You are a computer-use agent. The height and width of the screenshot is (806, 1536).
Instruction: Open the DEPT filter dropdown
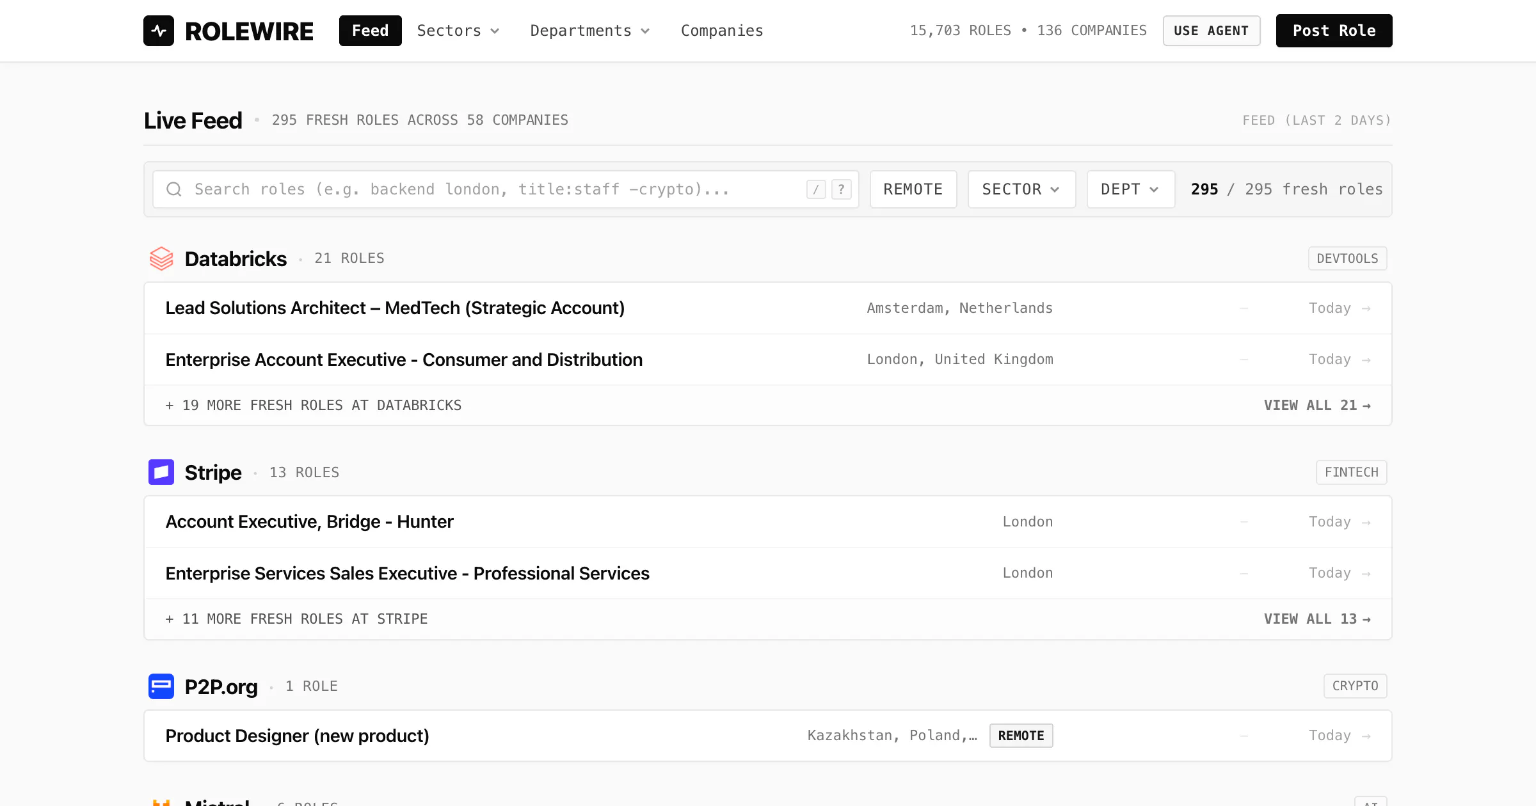[1131, 189]
